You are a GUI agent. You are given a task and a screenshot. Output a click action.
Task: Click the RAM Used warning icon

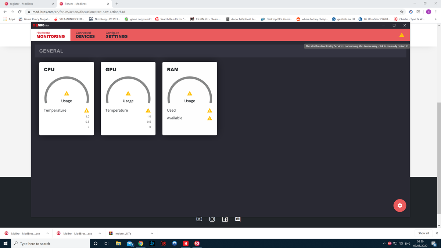point(209,111)
